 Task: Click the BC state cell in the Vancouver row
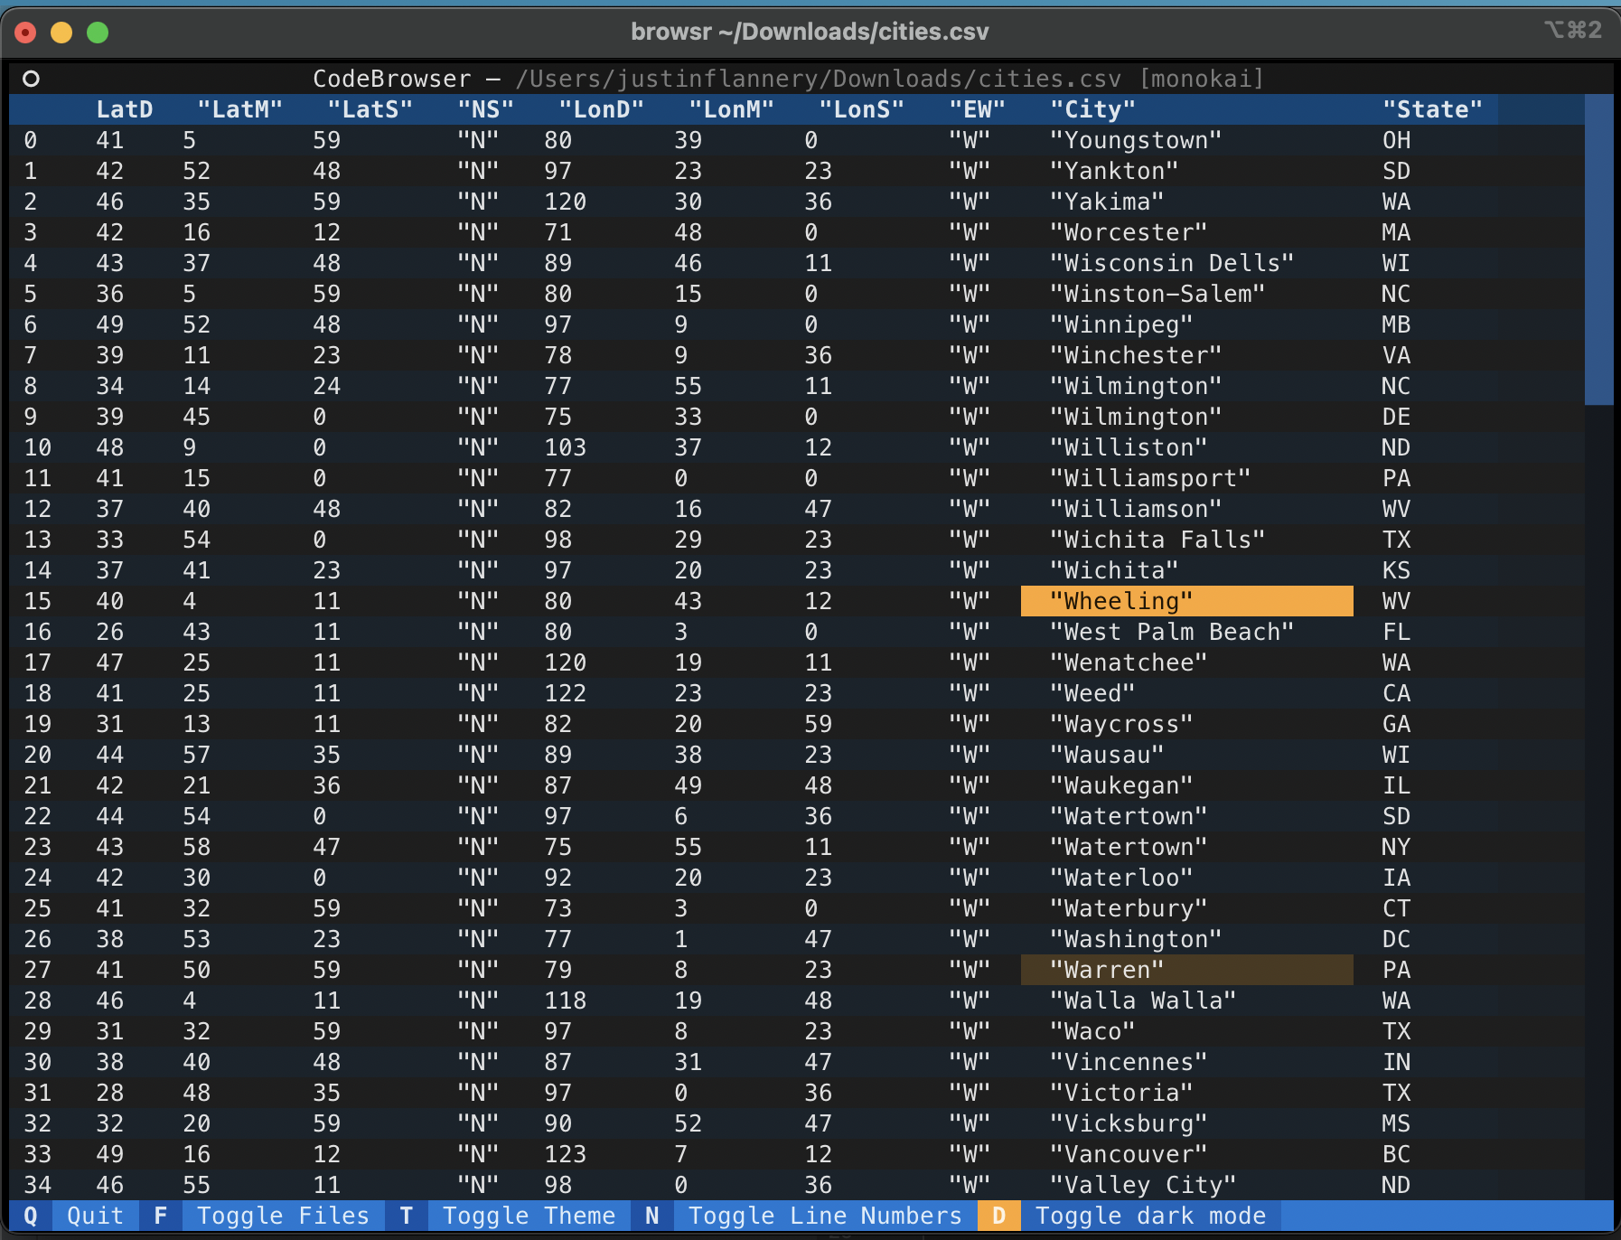pos(1396,1154)
